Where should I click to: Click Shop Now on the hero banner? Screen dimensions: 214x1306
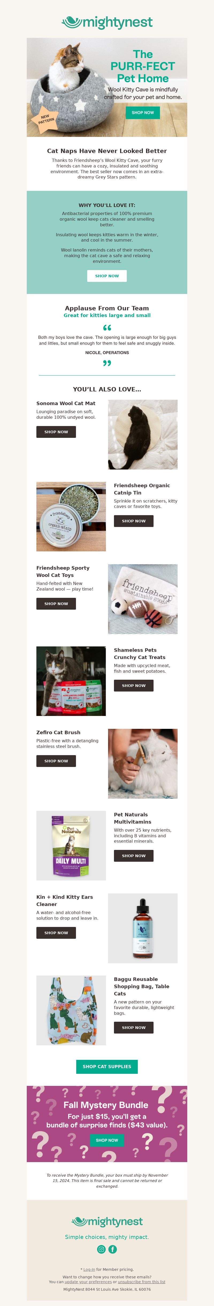(x=143, y=112)
